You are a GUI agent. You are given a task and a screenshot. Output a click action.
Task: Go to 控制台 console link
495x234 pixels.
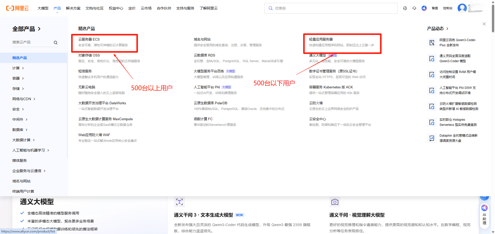pyautogui.click(x=448, y=8)
